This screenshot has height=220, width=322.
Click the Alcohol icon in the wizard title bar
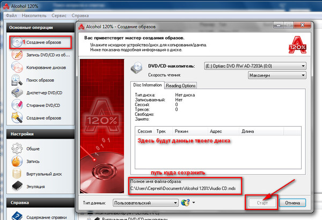pyautogui.click(x=82, y=27)
